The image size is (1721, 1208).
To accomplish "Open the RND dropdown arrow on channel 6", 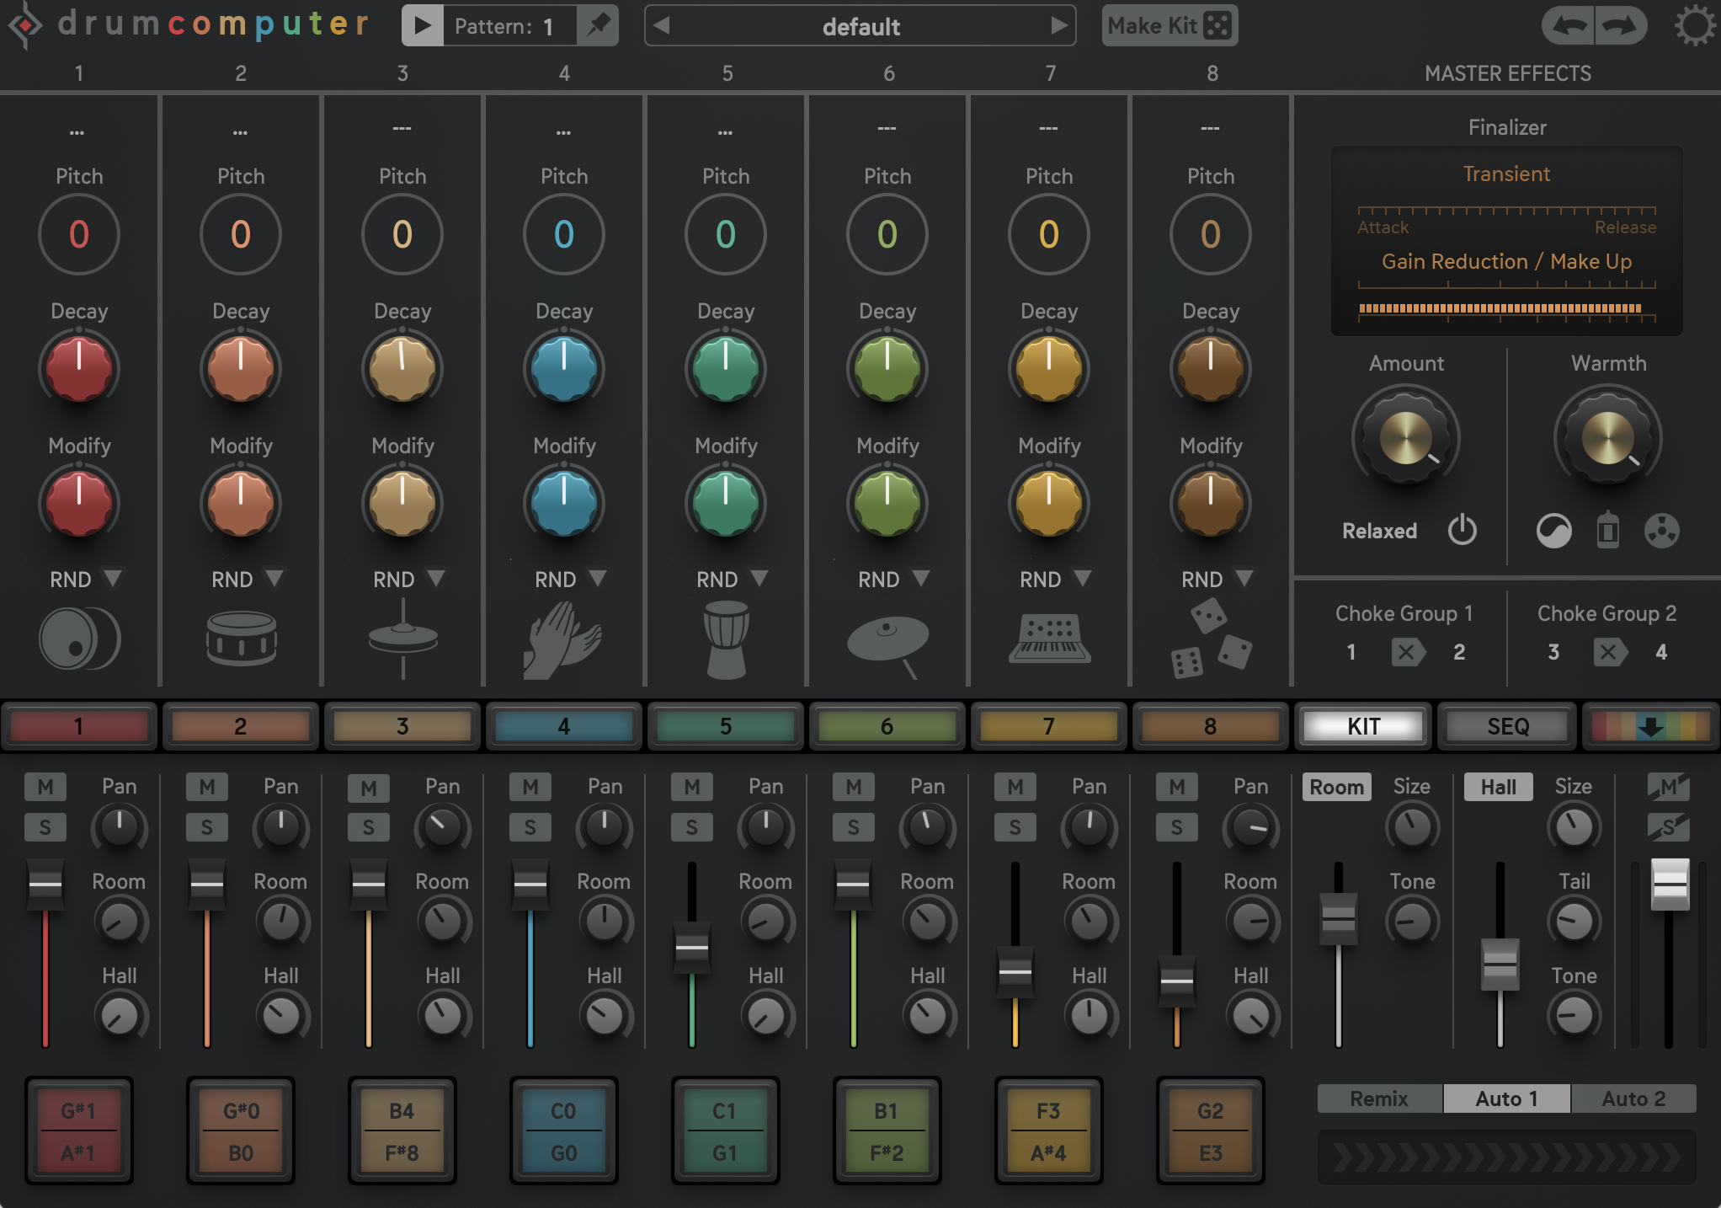I will (921, 578).
